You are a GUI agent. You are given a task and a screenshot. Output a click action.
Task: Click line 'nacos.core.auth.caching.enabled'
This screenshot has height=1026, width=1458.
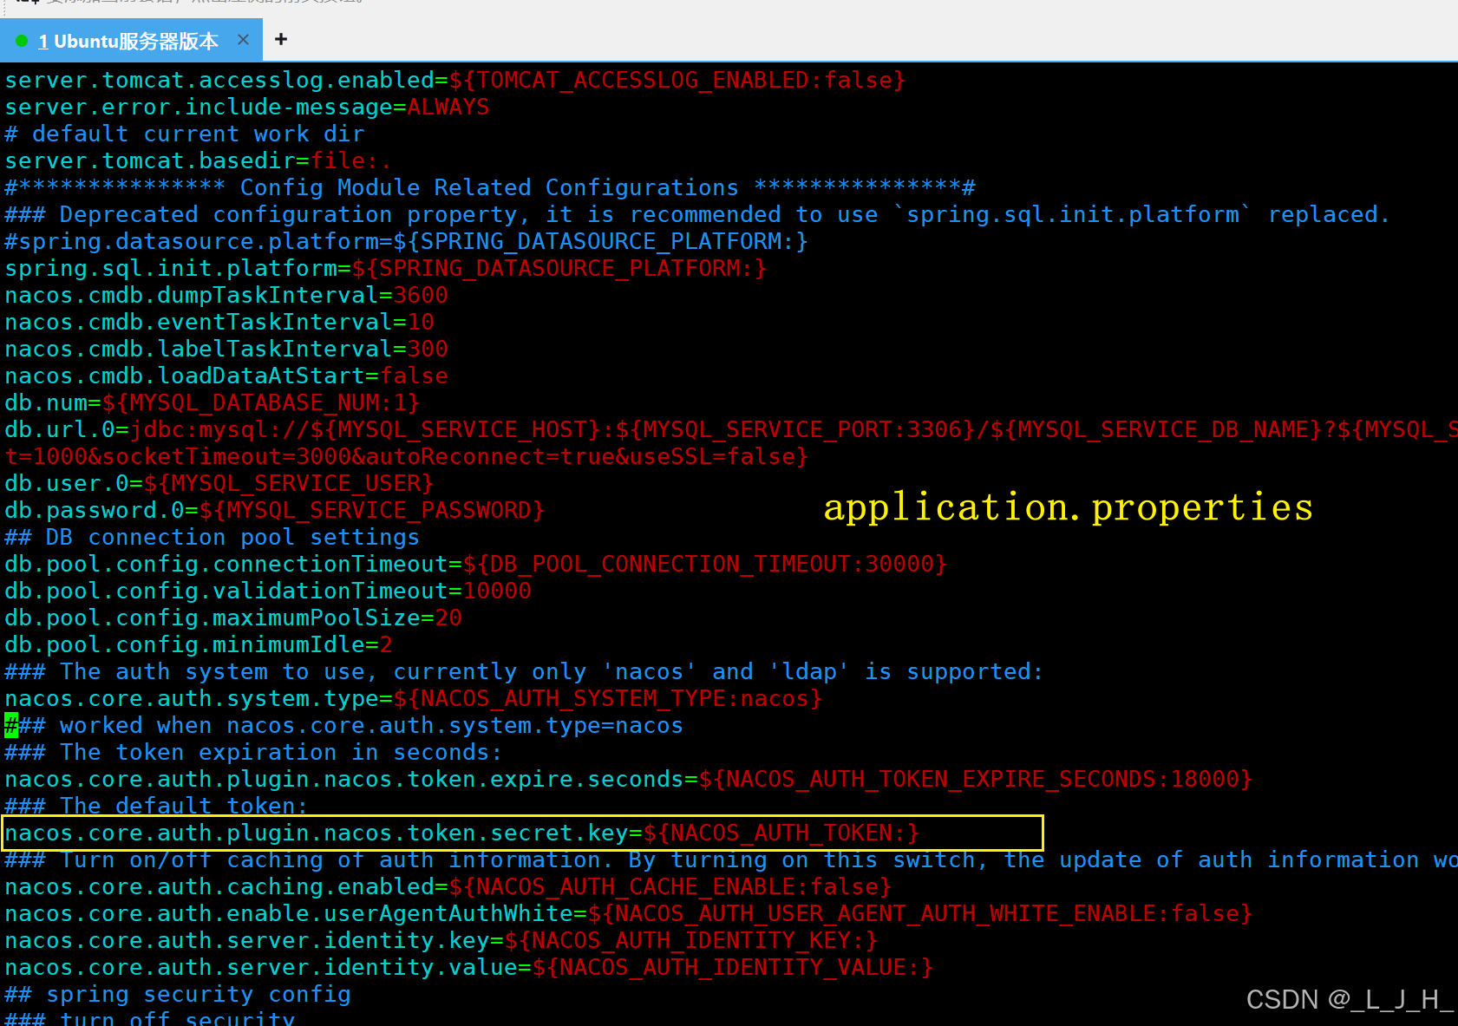pos(448,886)
